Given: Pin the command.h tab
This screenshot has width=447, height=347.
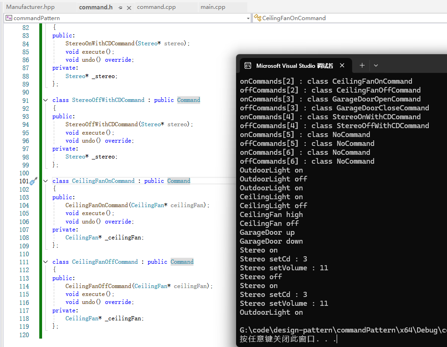Looking at the screenshot, I should point(120,7).
